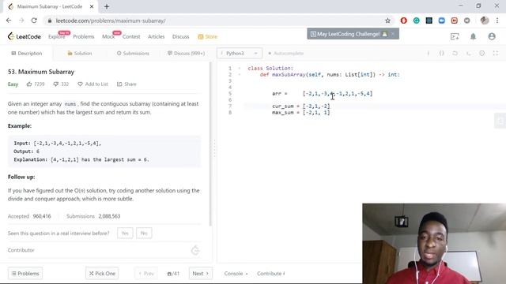Expand the Console panel
The width and height of the screenshot is (506, 284).
tap(236, 274)
